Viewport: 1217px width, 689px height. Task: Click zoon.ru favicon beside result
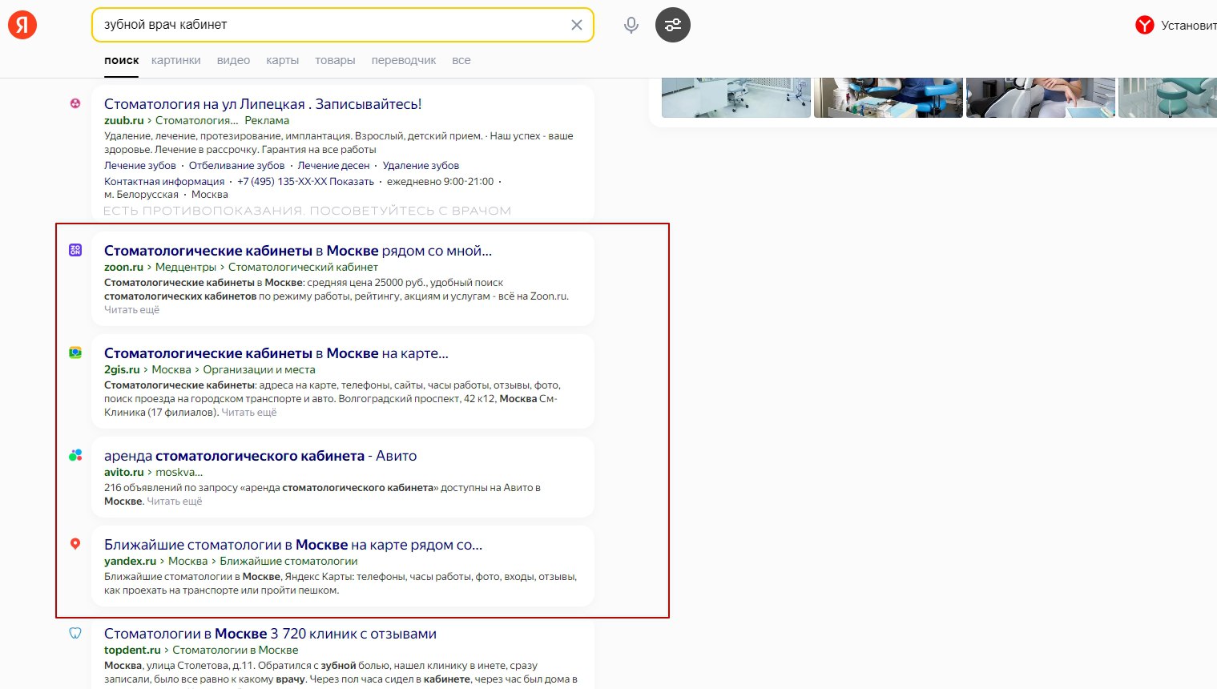tap(75, 250)
